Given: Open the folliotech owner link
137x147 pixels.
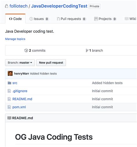Looking at the screenshot, I should (x=18, y=6).
